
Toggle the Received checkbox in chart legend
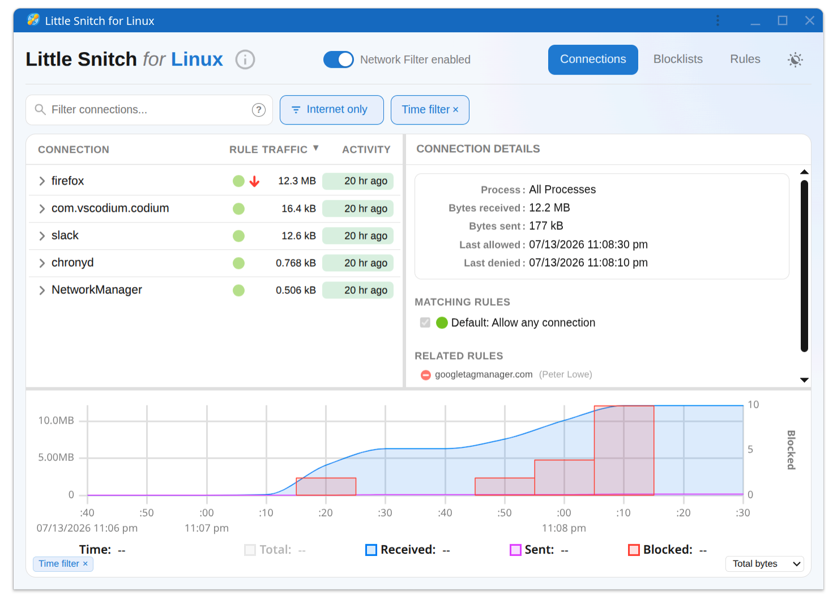click(x=371, y=550)
